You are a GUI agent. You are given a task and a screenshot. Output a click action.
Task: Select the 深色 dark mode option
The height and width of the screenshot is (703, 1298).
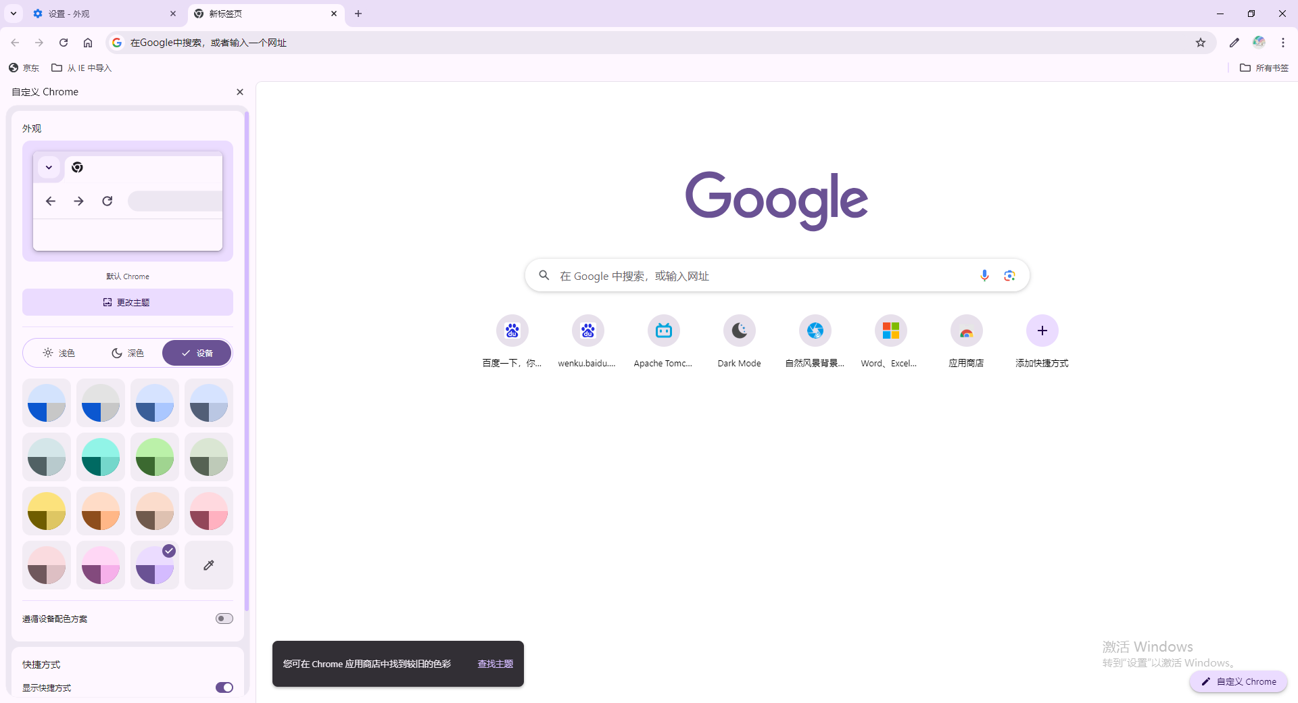[128, 353]
